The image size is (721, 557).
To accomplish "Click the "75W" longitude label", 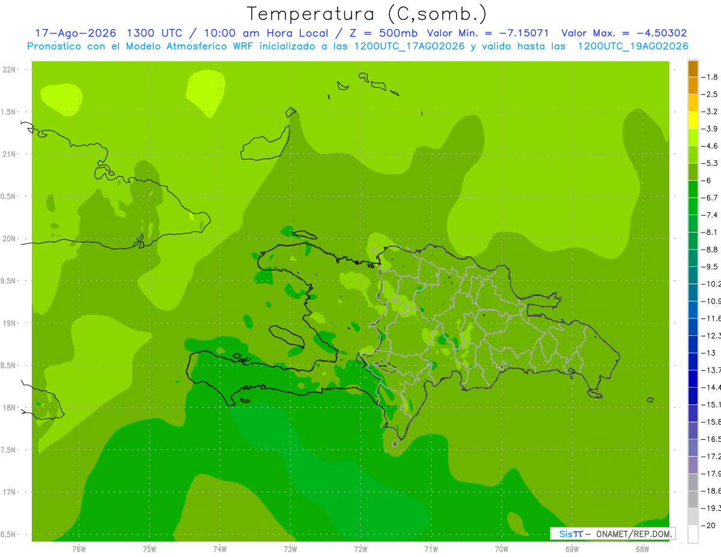I will tap(150, 549).
